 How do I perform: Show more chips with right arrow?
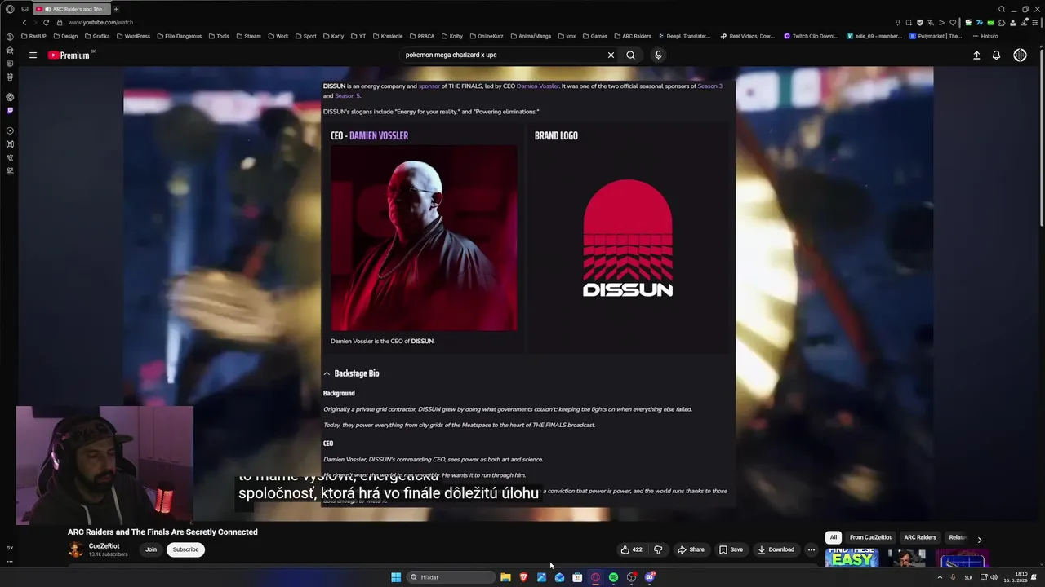pyautogui.click(x=980, y=539)
